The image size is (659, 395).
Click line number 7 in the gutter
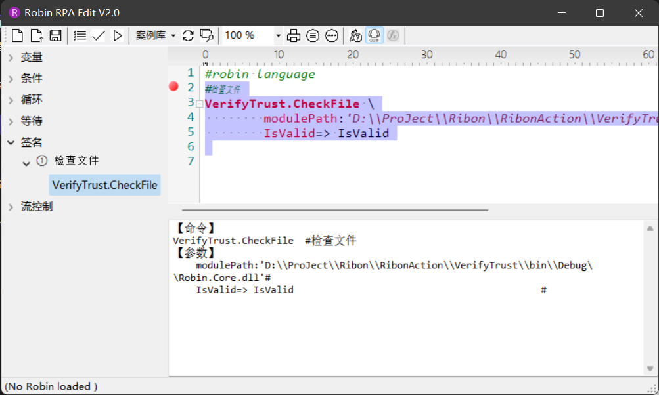pos(191,161)
